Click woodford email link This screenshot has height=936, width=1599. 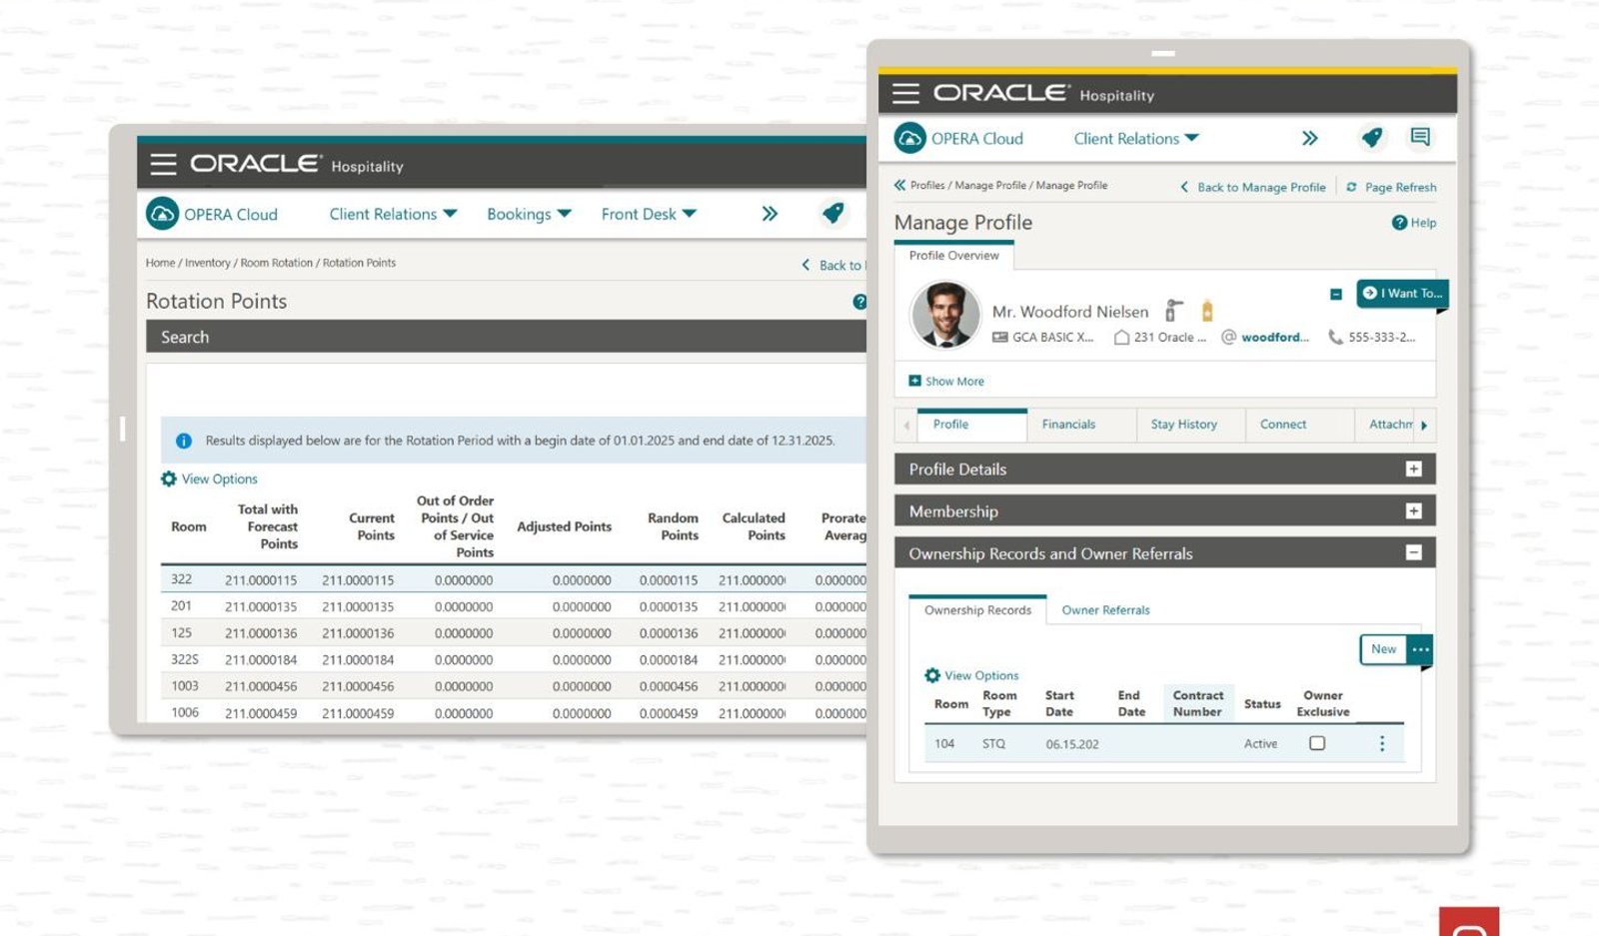(1274, 338)
